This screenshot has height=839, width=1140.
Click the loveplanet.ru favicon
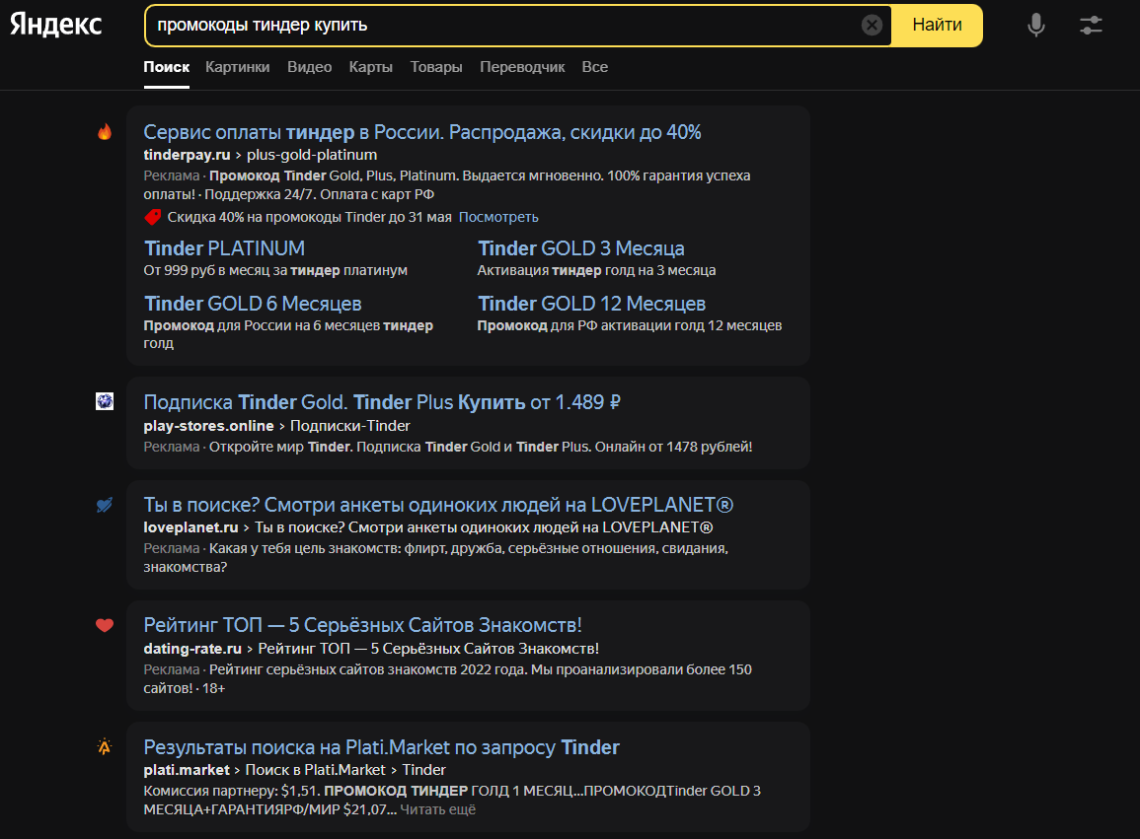tap(105, 505)
